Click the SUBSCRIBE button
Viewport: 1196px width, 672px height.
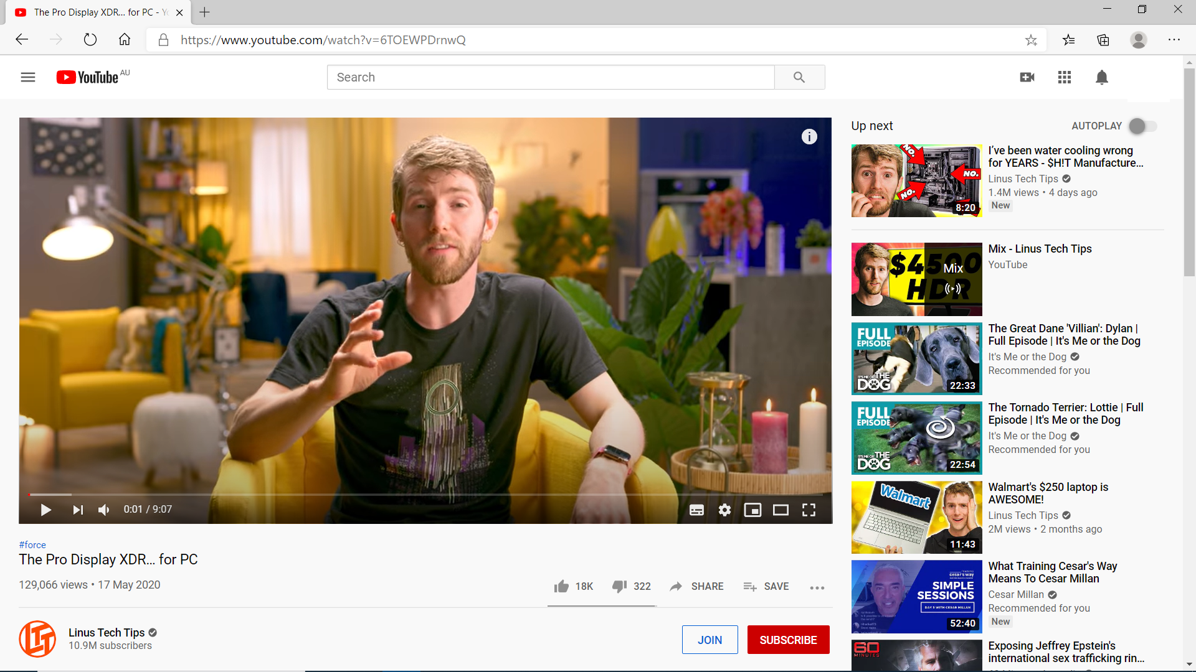tap(788, 640)
